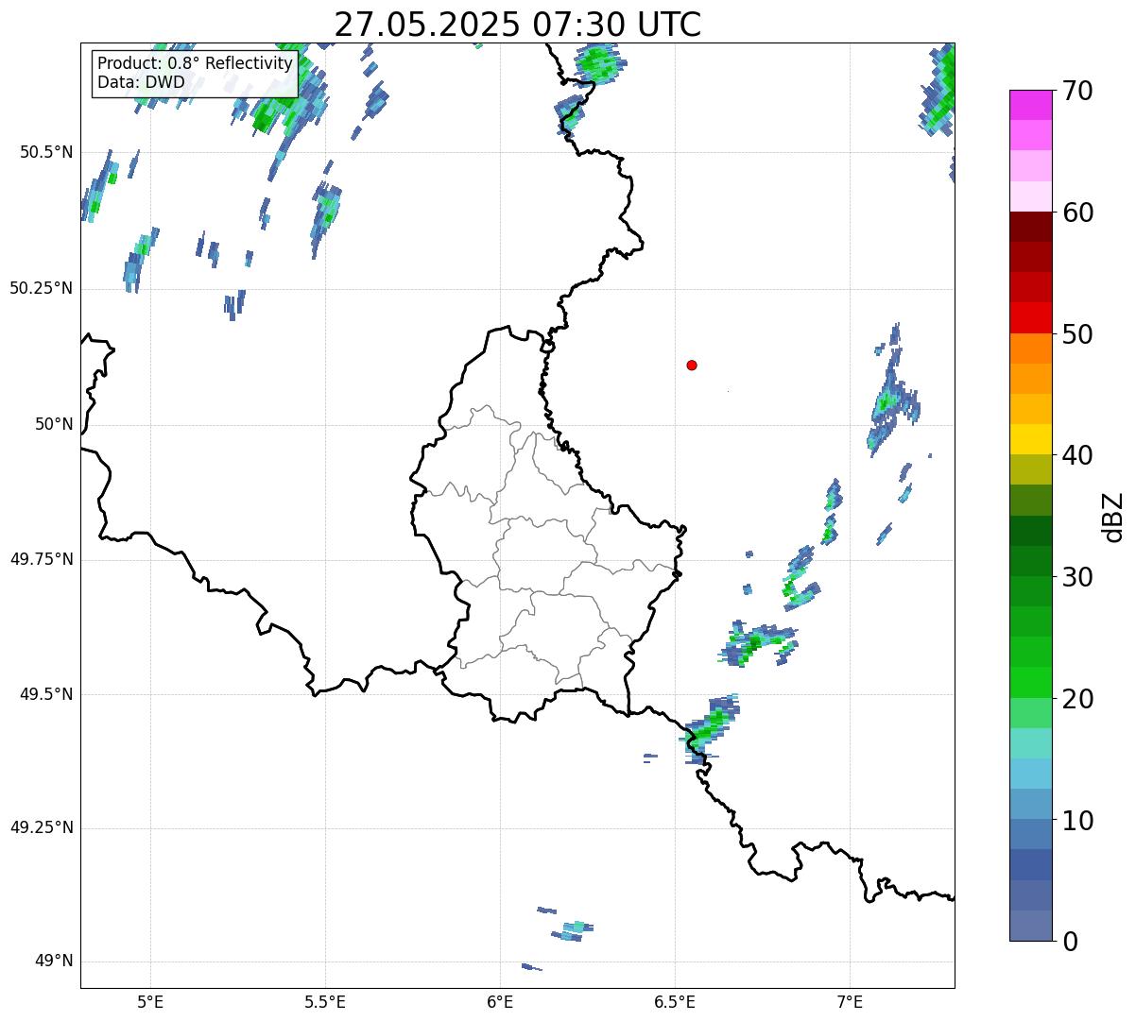Click the title "27.05.2025 07:30 UTC"
Viewport: 1136px width, 1021px height.
pos(518,25)
